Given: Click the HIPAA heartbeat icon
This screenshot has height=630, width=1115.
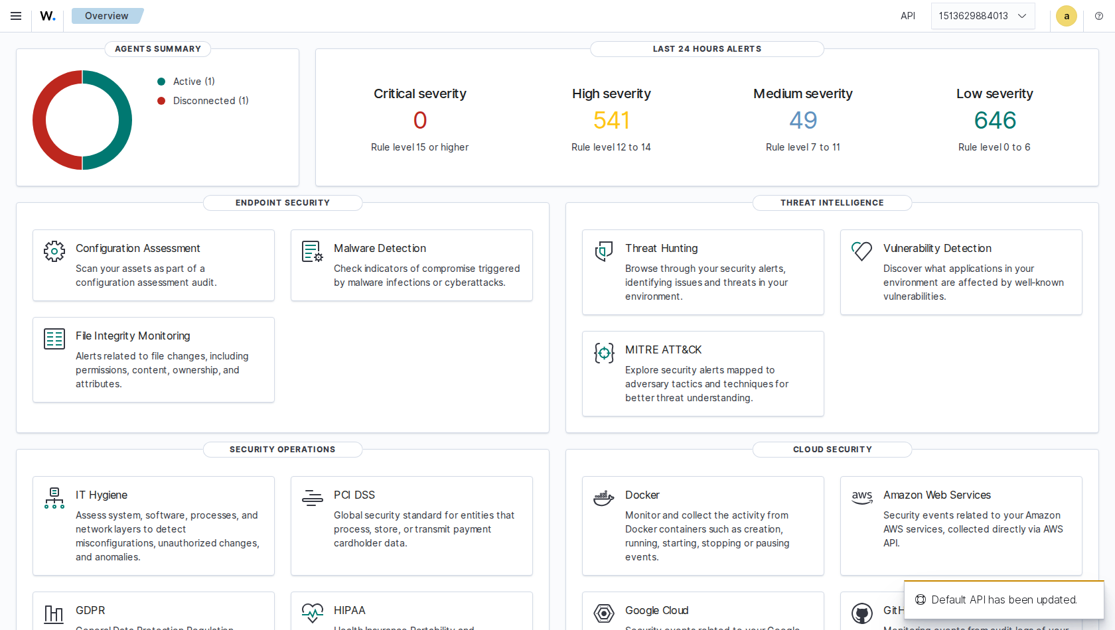Looking at the screenshot, I should pyautogui.click(x=313, y=613).
